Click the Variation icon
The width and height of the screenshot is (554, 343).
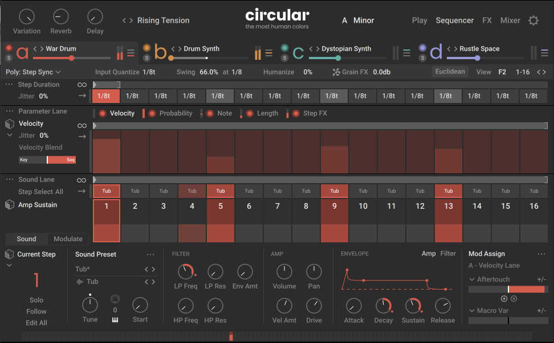pos(26,16)
